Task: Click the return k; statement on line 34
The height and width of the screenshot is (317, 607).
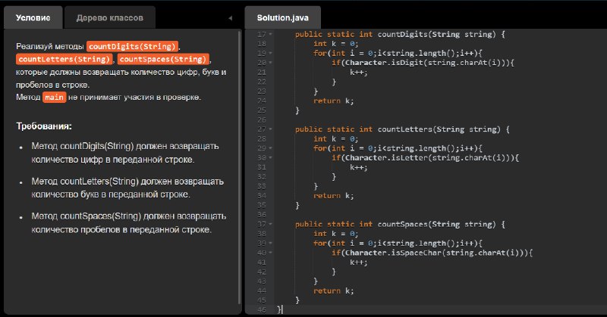Action: (333, 196)
